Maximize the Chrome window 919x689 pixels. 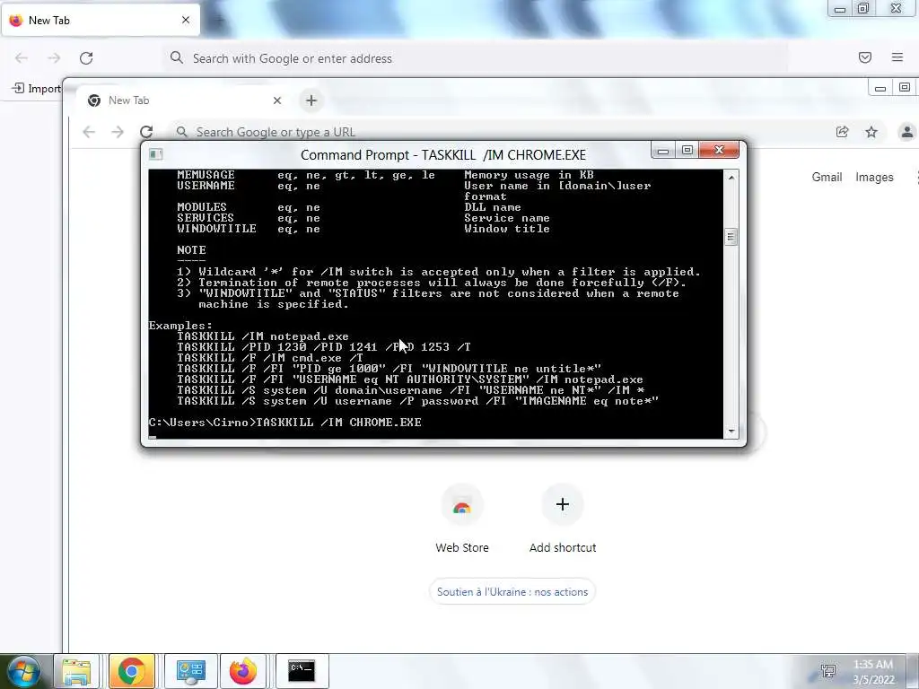pos(905,88)
